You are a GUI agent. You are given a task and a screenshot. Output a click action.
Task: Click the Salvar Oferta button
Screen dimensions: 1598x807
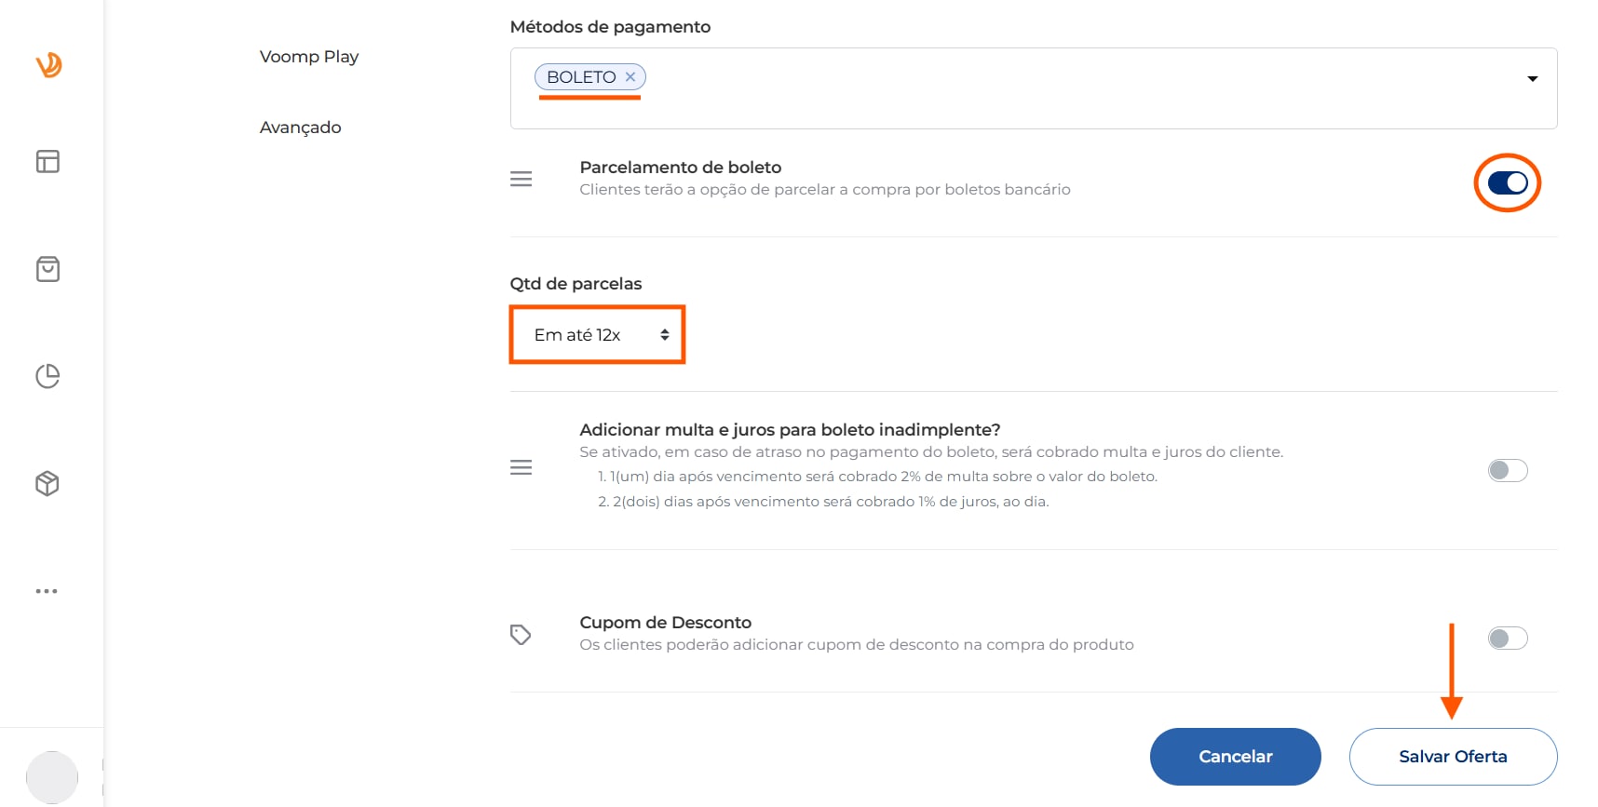(x=1452, y=757)
